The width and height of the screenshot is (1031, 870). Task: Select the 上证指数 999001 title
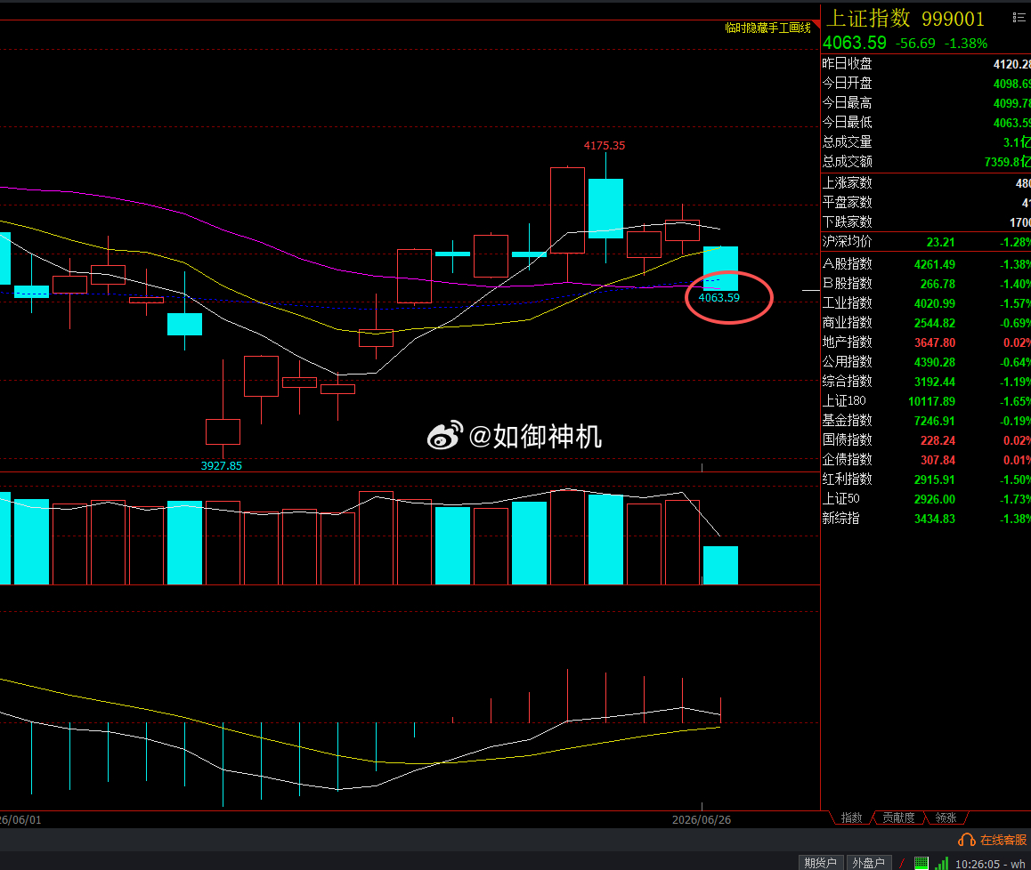click(905, 19)
